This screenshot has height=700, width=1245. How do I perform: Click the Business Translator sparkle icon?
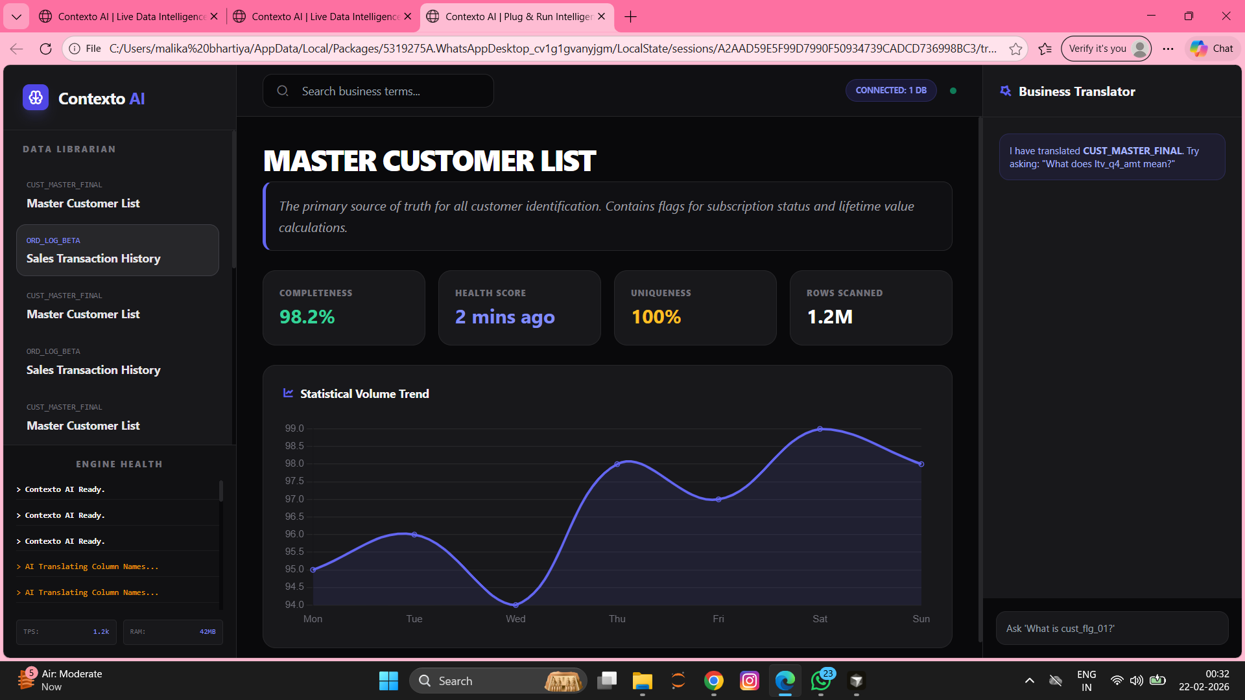click(1006, 91)
